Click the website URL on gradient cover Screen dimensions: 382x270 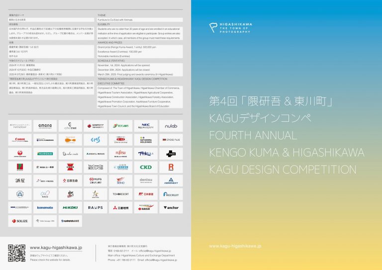pyautogui.click(x=235, y=246)
